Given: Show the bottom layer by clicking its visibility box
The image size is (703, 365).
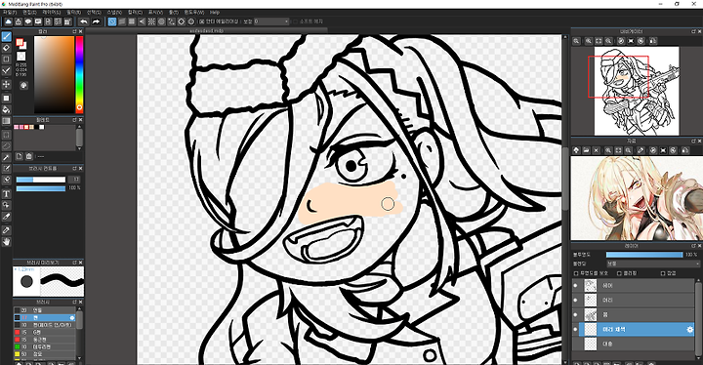Looking at the screenshot, I should click(x=576, y=344).
